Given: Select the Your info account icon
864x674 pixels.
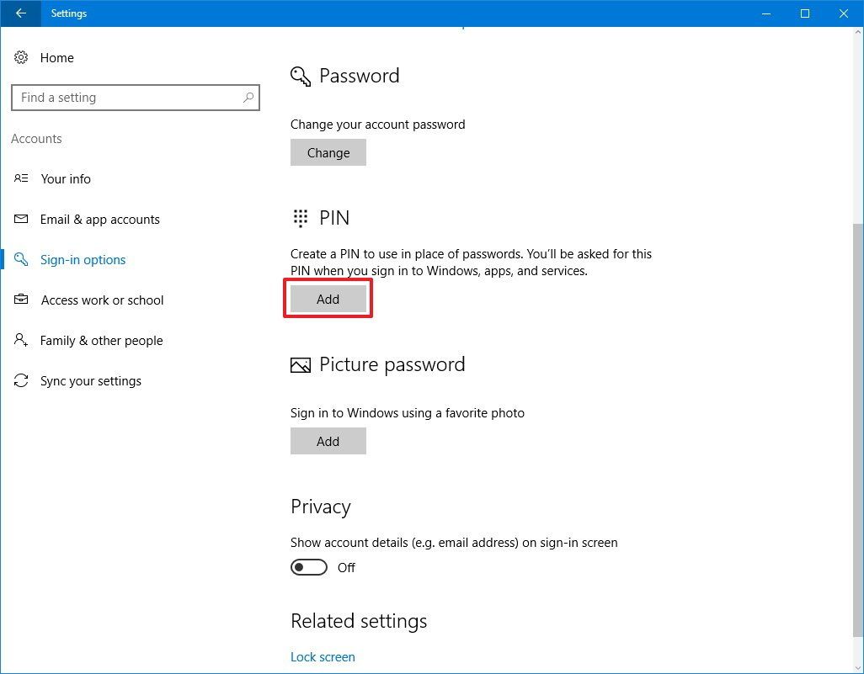Looking at the screenshot, I should tap(20, 178).
